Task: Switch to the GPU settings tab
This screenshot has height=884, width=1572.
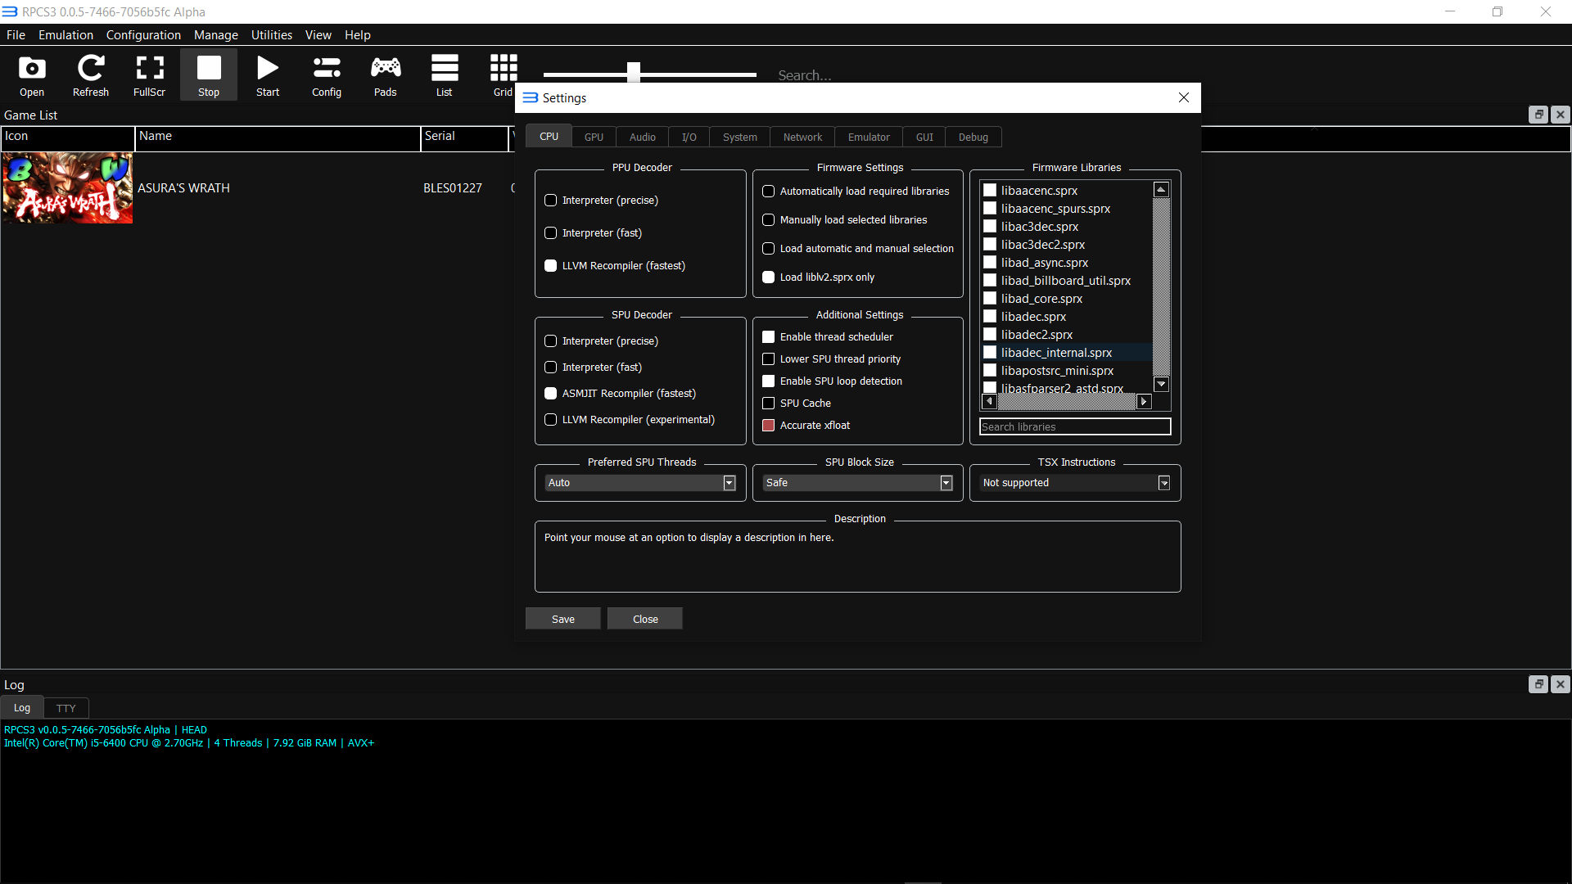Action: pos(594,138)
